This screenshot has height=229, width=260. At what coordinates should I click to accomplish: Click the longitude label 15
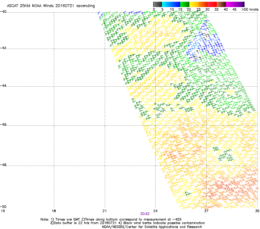coord(3,211)
